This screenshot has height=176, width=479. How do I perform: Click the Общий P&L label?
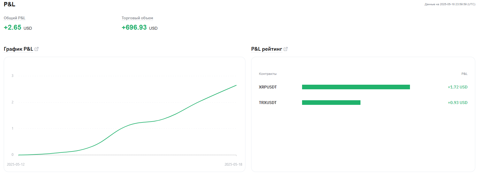point(14,18)
